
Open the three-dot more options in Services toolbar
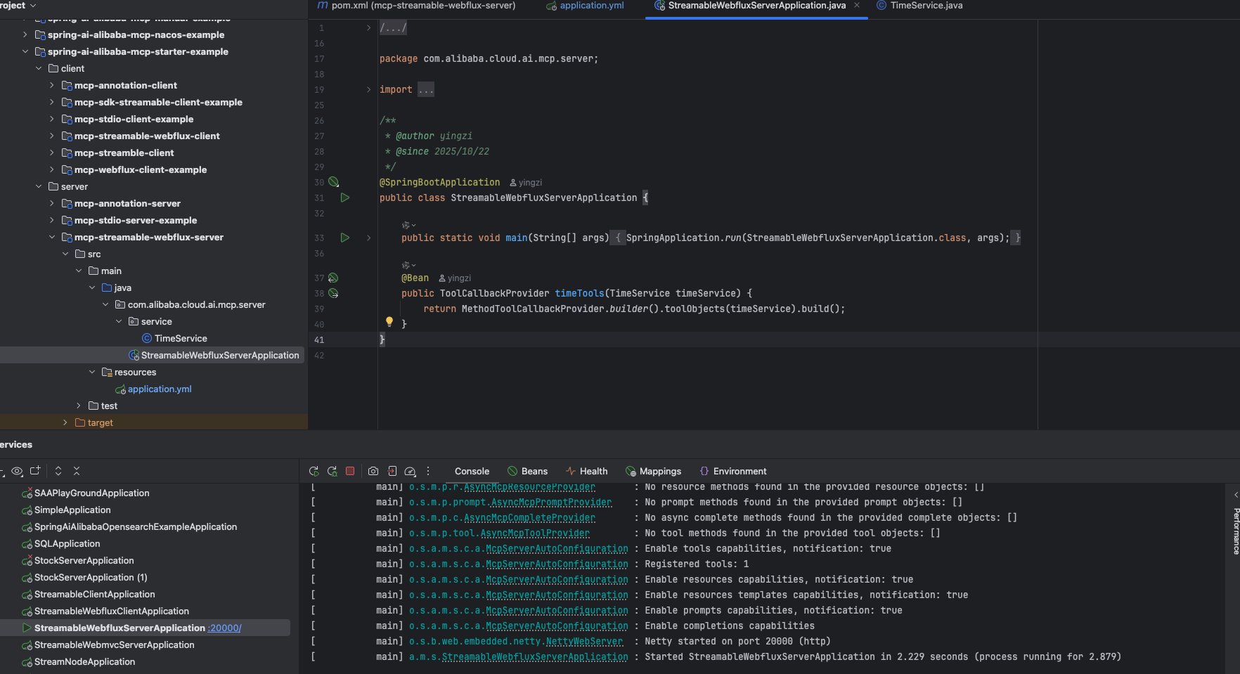point(428,471)
